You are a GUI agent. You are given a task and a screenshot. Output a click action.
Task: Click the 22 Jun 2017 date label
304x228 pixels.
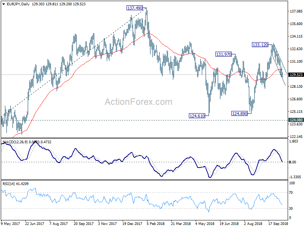[35, 224]
